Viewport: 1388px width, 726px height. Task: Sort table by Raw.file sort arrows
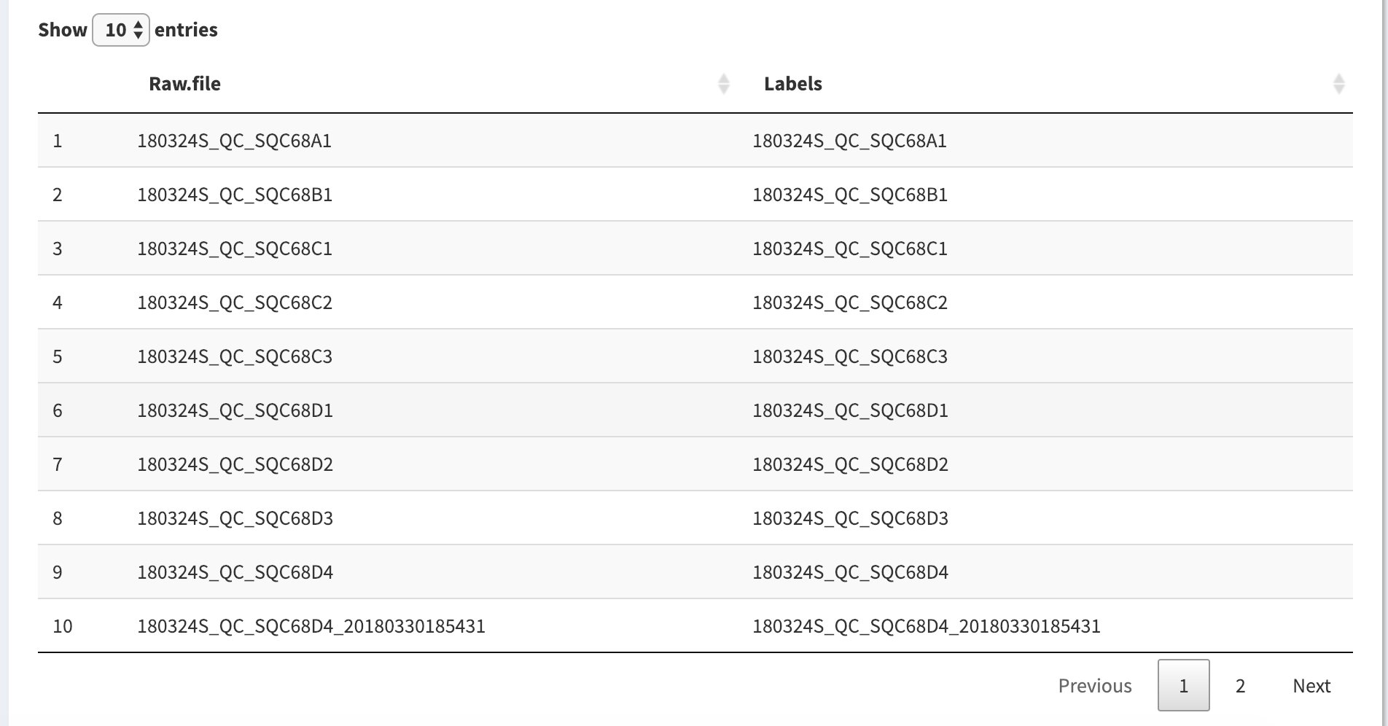723,84
